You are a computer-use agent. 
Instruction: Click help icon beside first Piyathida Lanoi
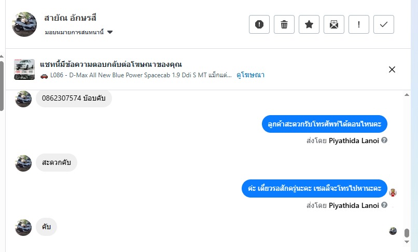point(384,141)
